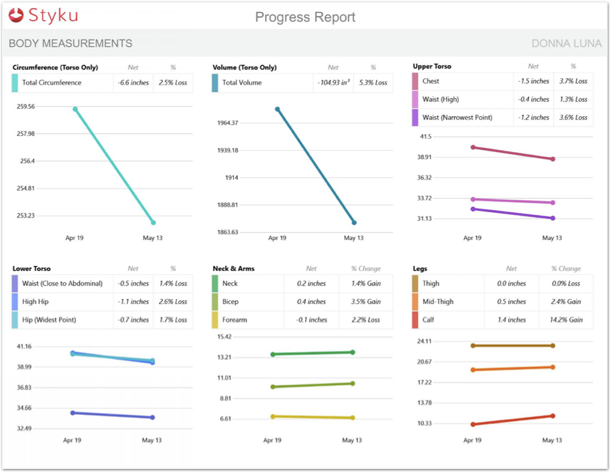Select the Total Circumference teal color swatch

[15, 83]
